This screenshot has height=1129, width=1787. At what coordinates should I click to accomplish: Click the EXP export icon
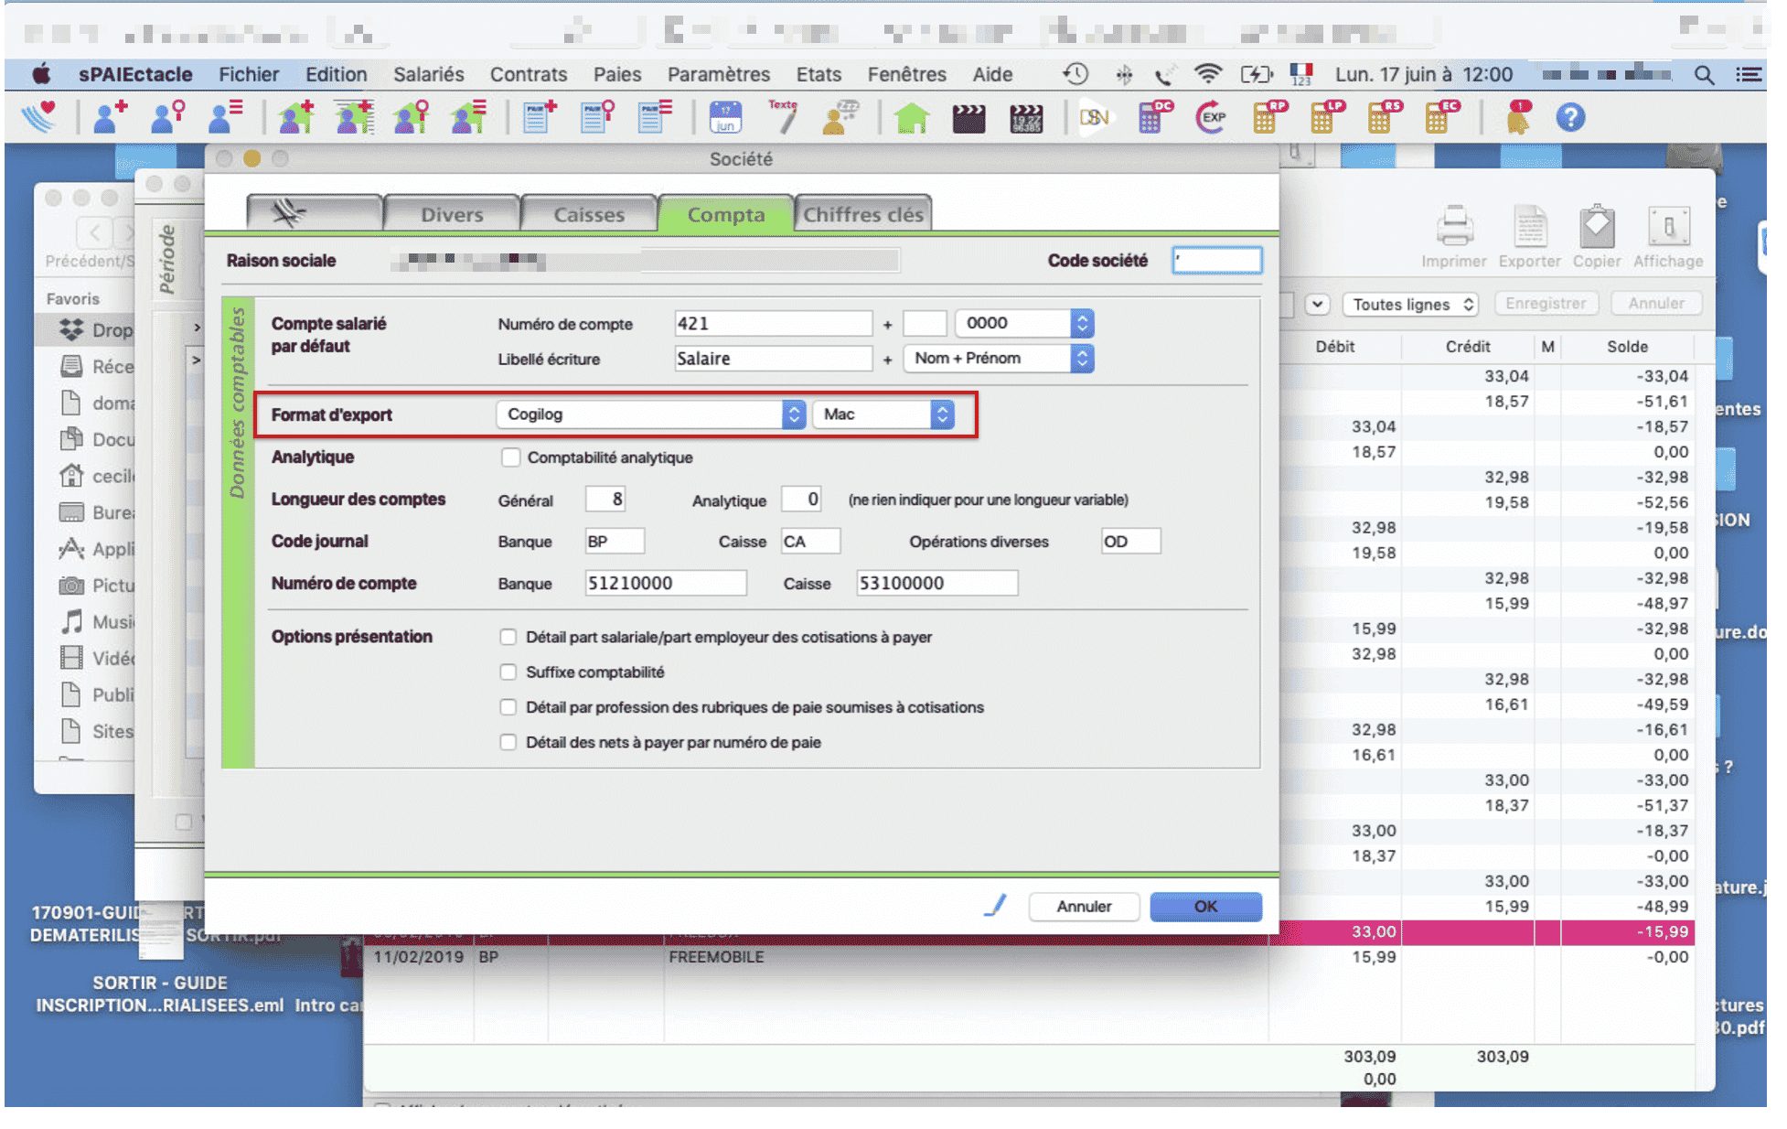(1211, 117)
